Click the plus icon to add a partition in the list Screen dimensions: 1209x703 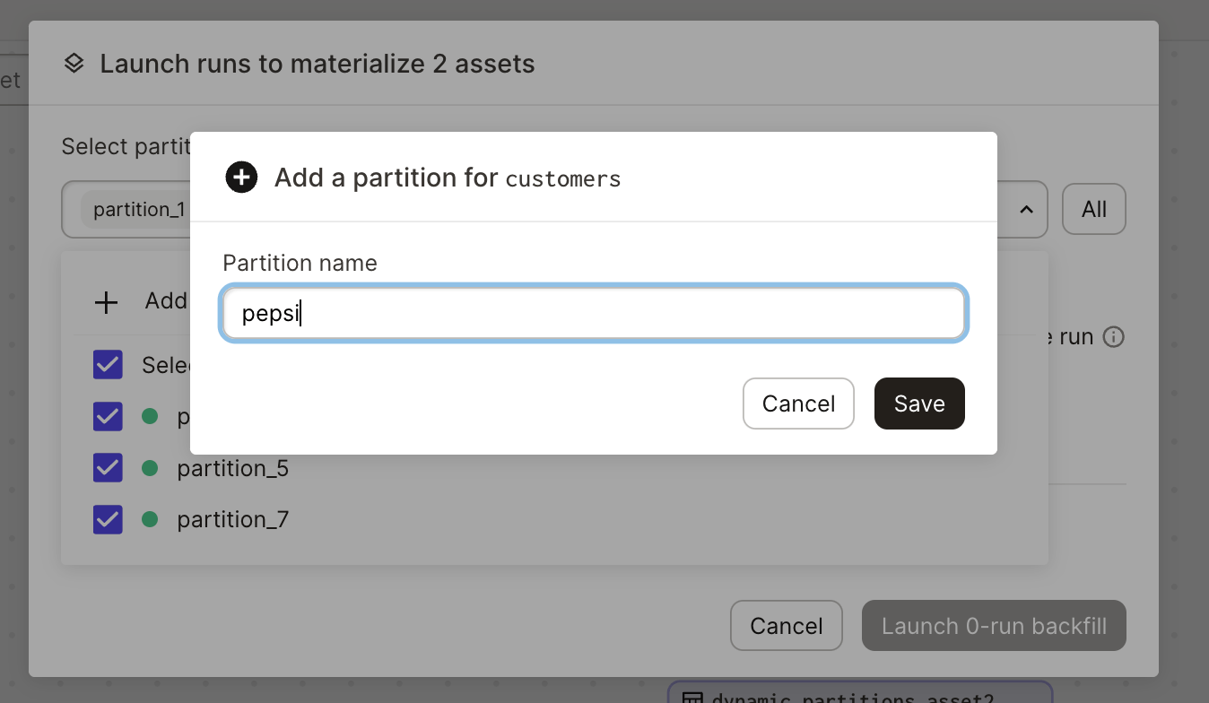click(x=107, y=302)
